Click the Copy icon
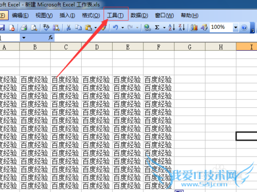The image size is (257, 192). pos(79,28)
